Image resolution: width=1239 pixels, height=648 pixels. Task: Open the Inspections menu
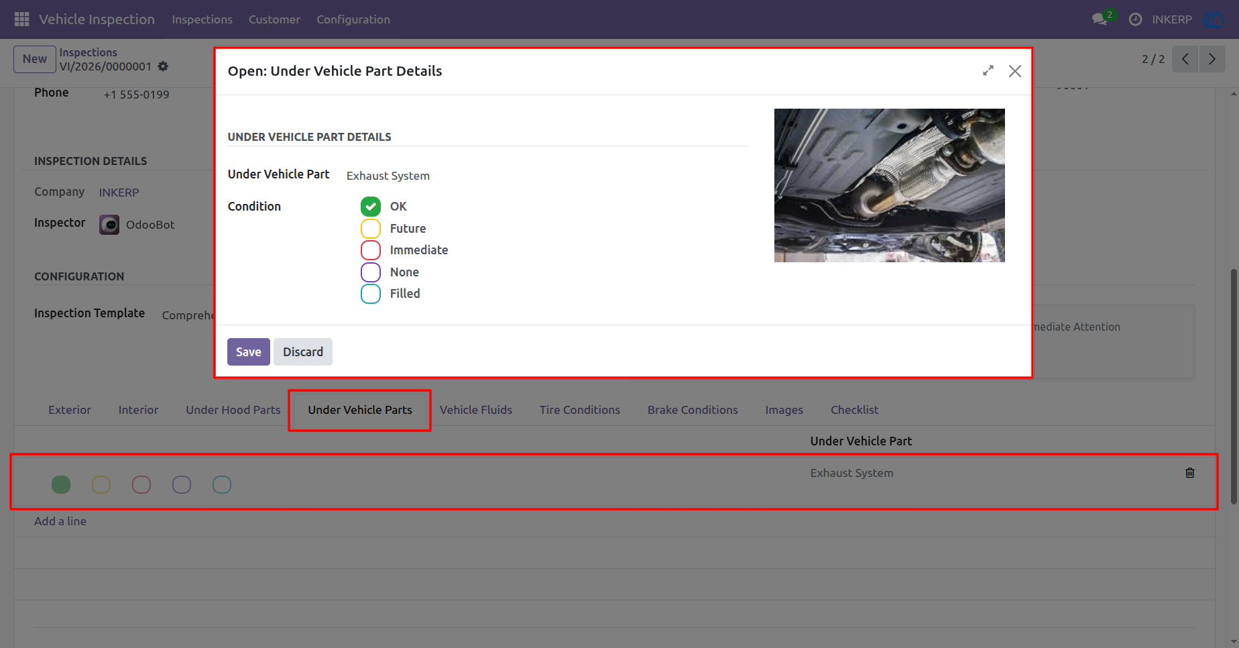[x=202, y=19]
